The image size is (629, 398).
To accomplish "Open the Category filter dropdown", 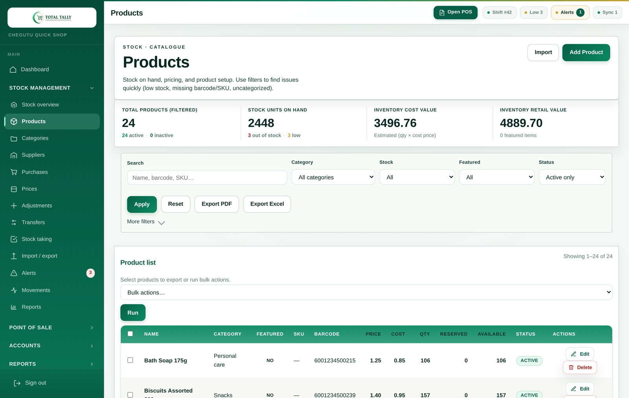I will point(333,177).
